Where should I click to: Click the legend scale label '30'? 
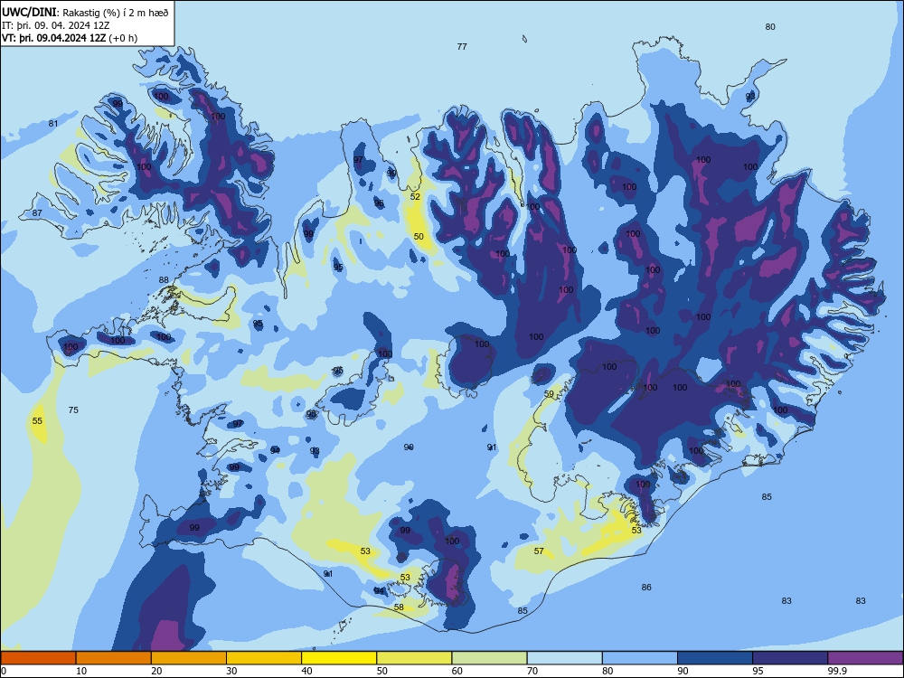[231, 671]
